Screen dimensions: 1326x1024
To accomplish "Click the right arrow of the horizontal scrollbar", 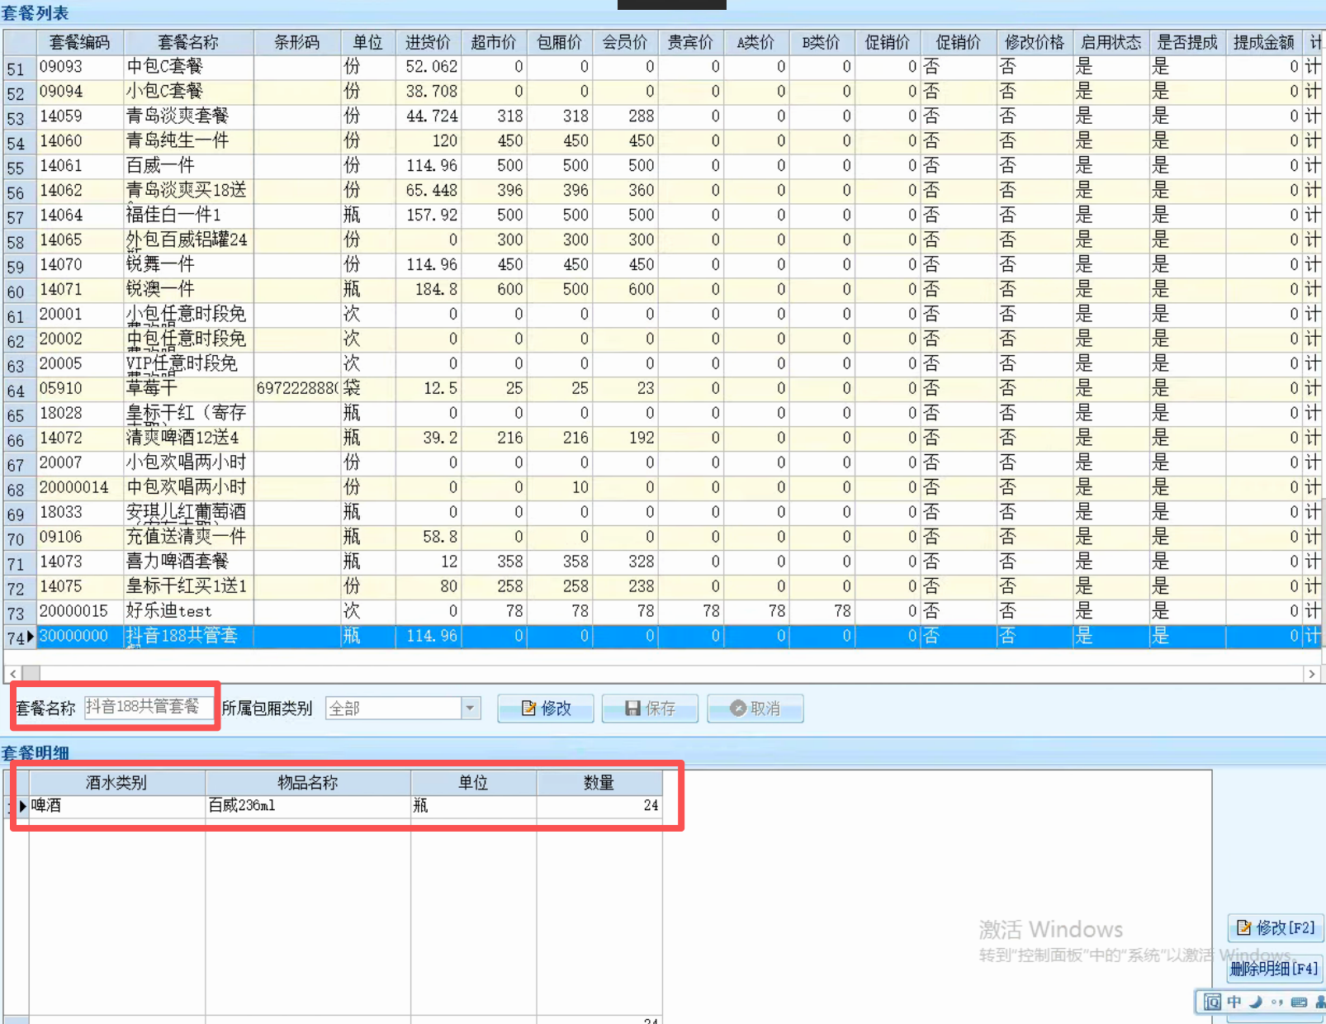I will point(1312,674).
